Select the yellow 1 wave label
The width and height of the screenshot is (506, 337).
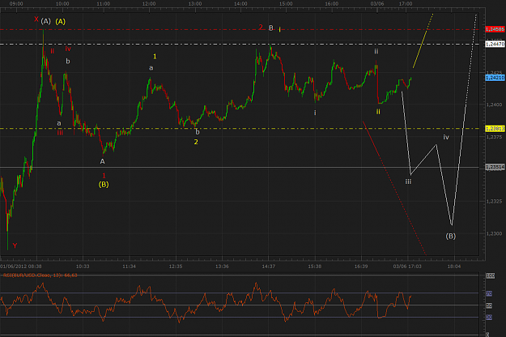click(x=155, y=57)
